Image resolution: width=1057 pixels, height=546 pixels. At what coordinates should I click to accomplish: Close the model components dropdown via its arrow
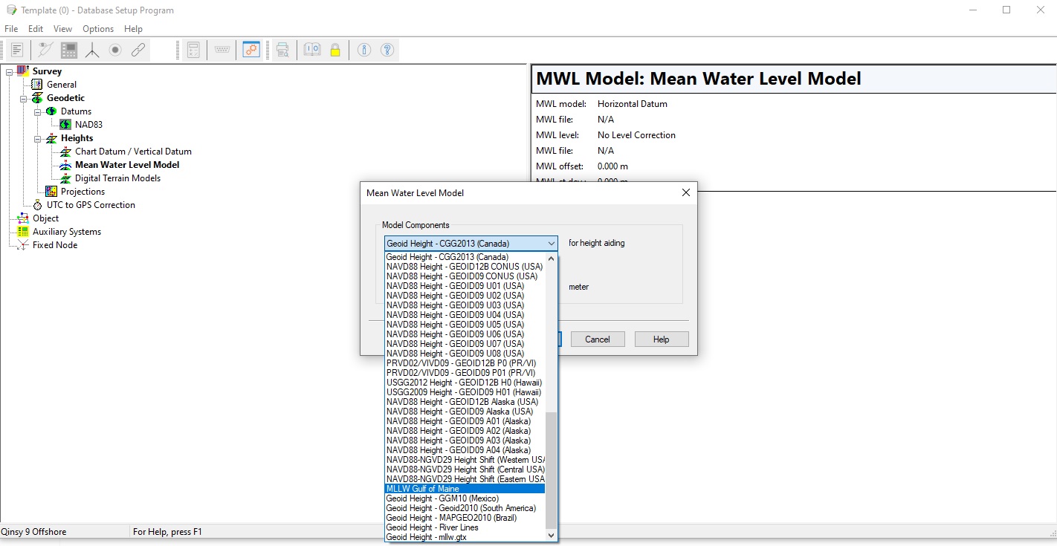tap(551, 244)
